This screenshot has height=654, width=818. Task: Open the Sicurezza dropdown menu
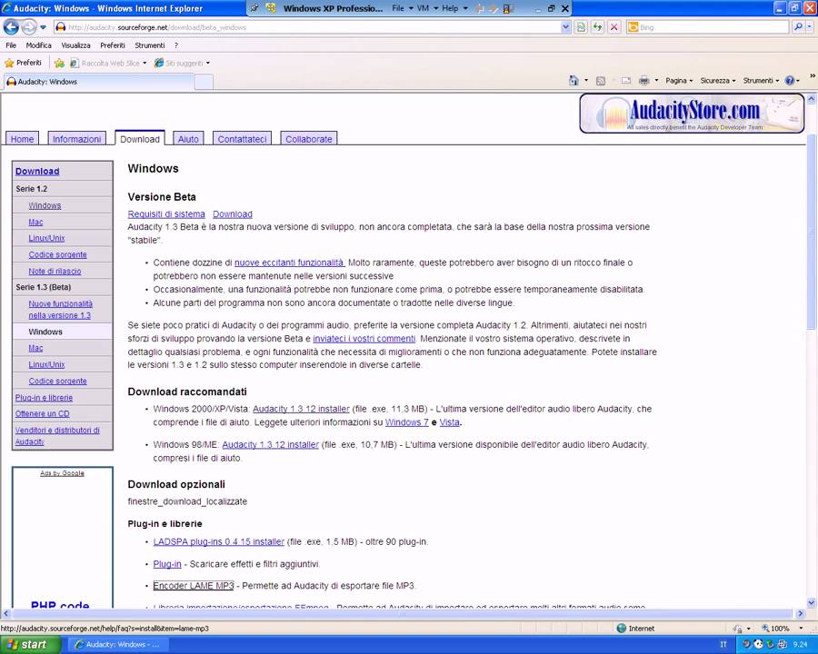[718, 80]
